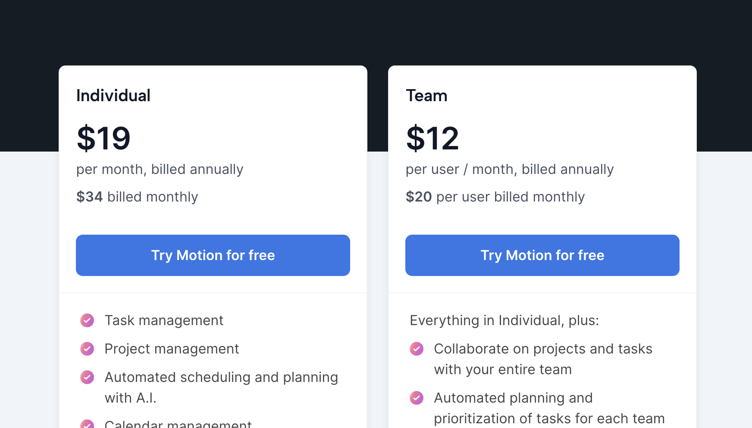This screenshot has height=428, width=752.
Task: Click the $34 billed monthly label
Action: 137,197
